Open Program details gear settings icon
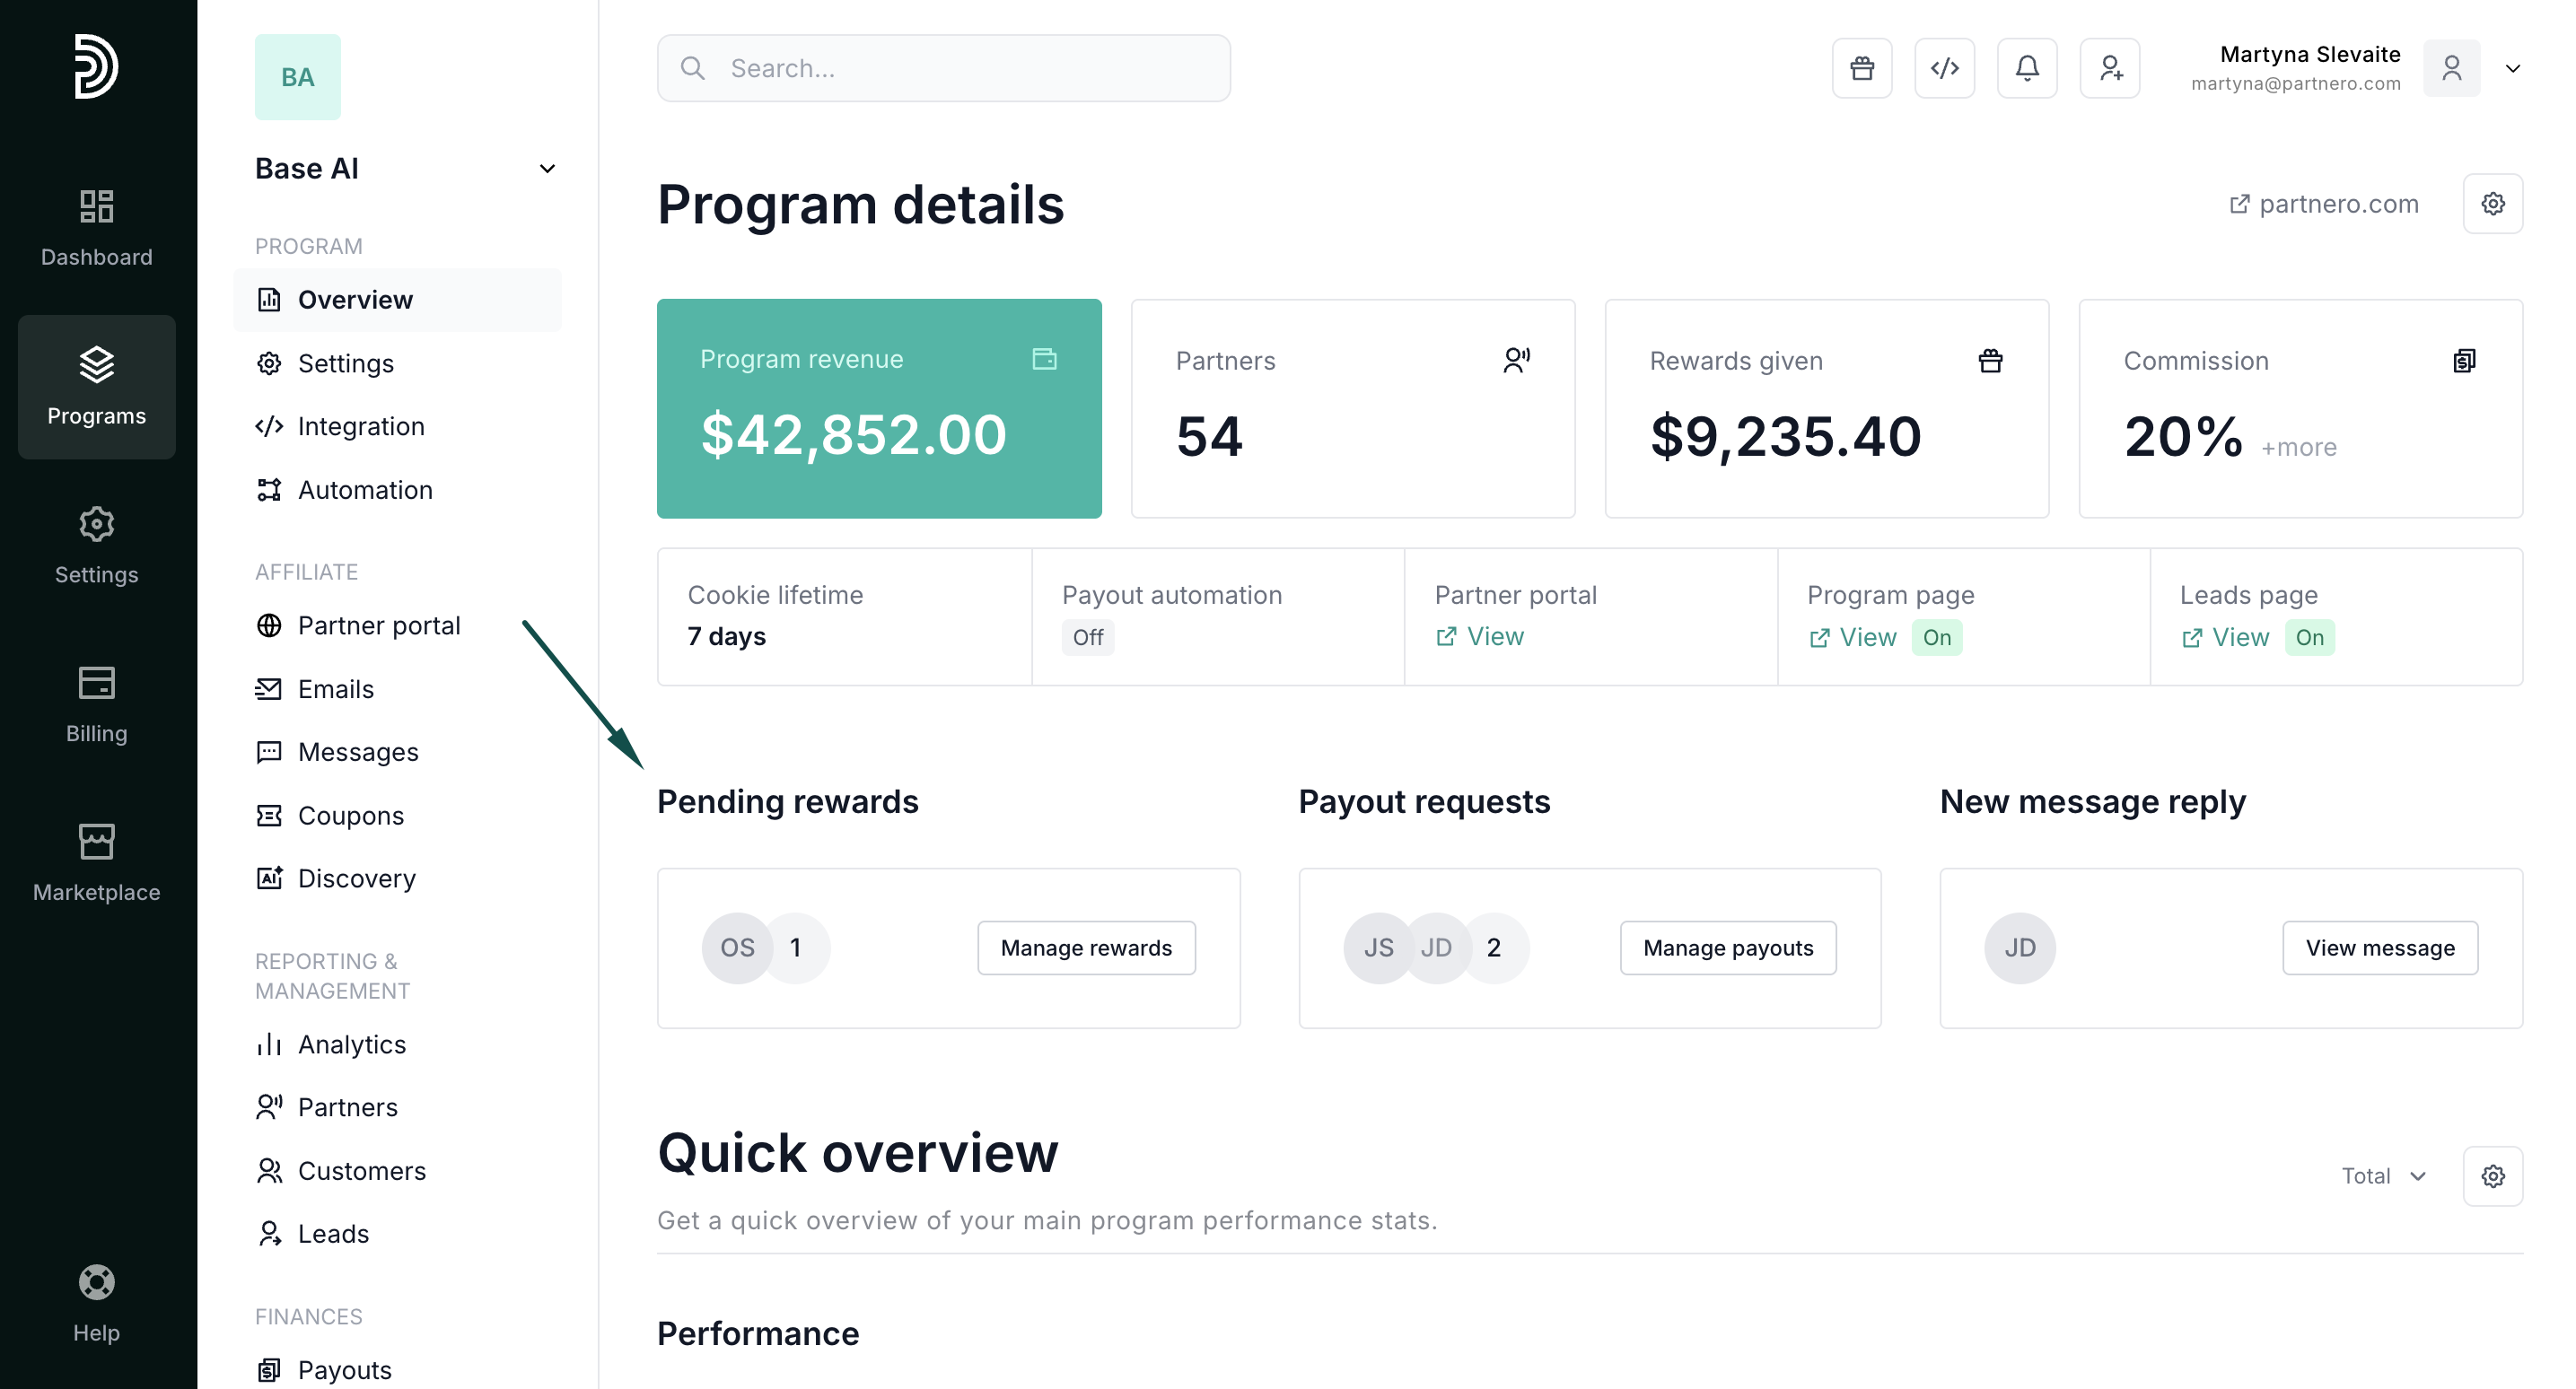Image resolution: width=2576 pixels, height=1389 pixels. 2492,204
